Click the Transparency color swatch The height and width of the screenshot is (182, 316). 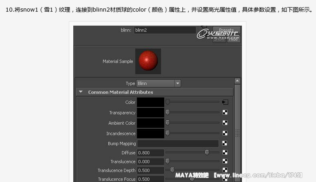click(150, 112)
